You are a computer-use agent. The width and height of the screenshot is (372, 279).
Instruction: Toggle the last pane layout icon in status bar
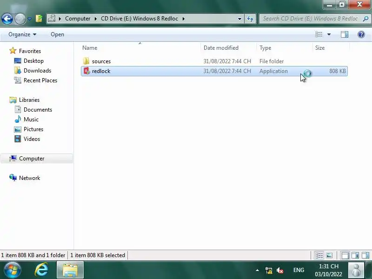[x=365, y=255]
